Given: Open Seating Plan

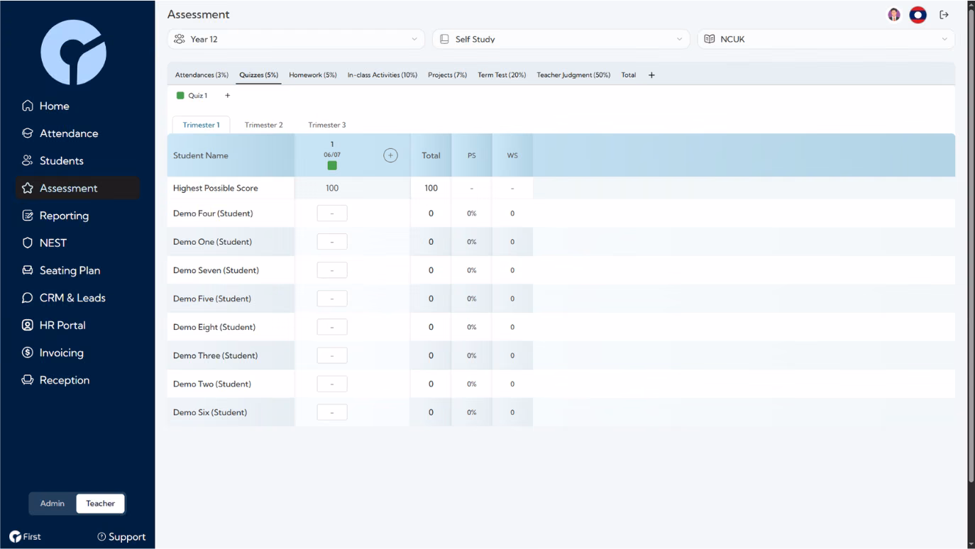Looking at the screenshot, I should click(x=61, y=270).
